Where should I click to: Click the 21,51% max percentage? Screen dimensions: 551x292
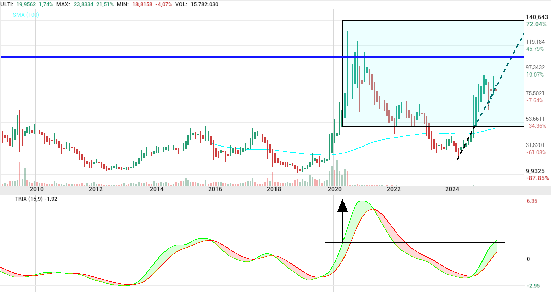pyautogui.click(x=105, y=4)
